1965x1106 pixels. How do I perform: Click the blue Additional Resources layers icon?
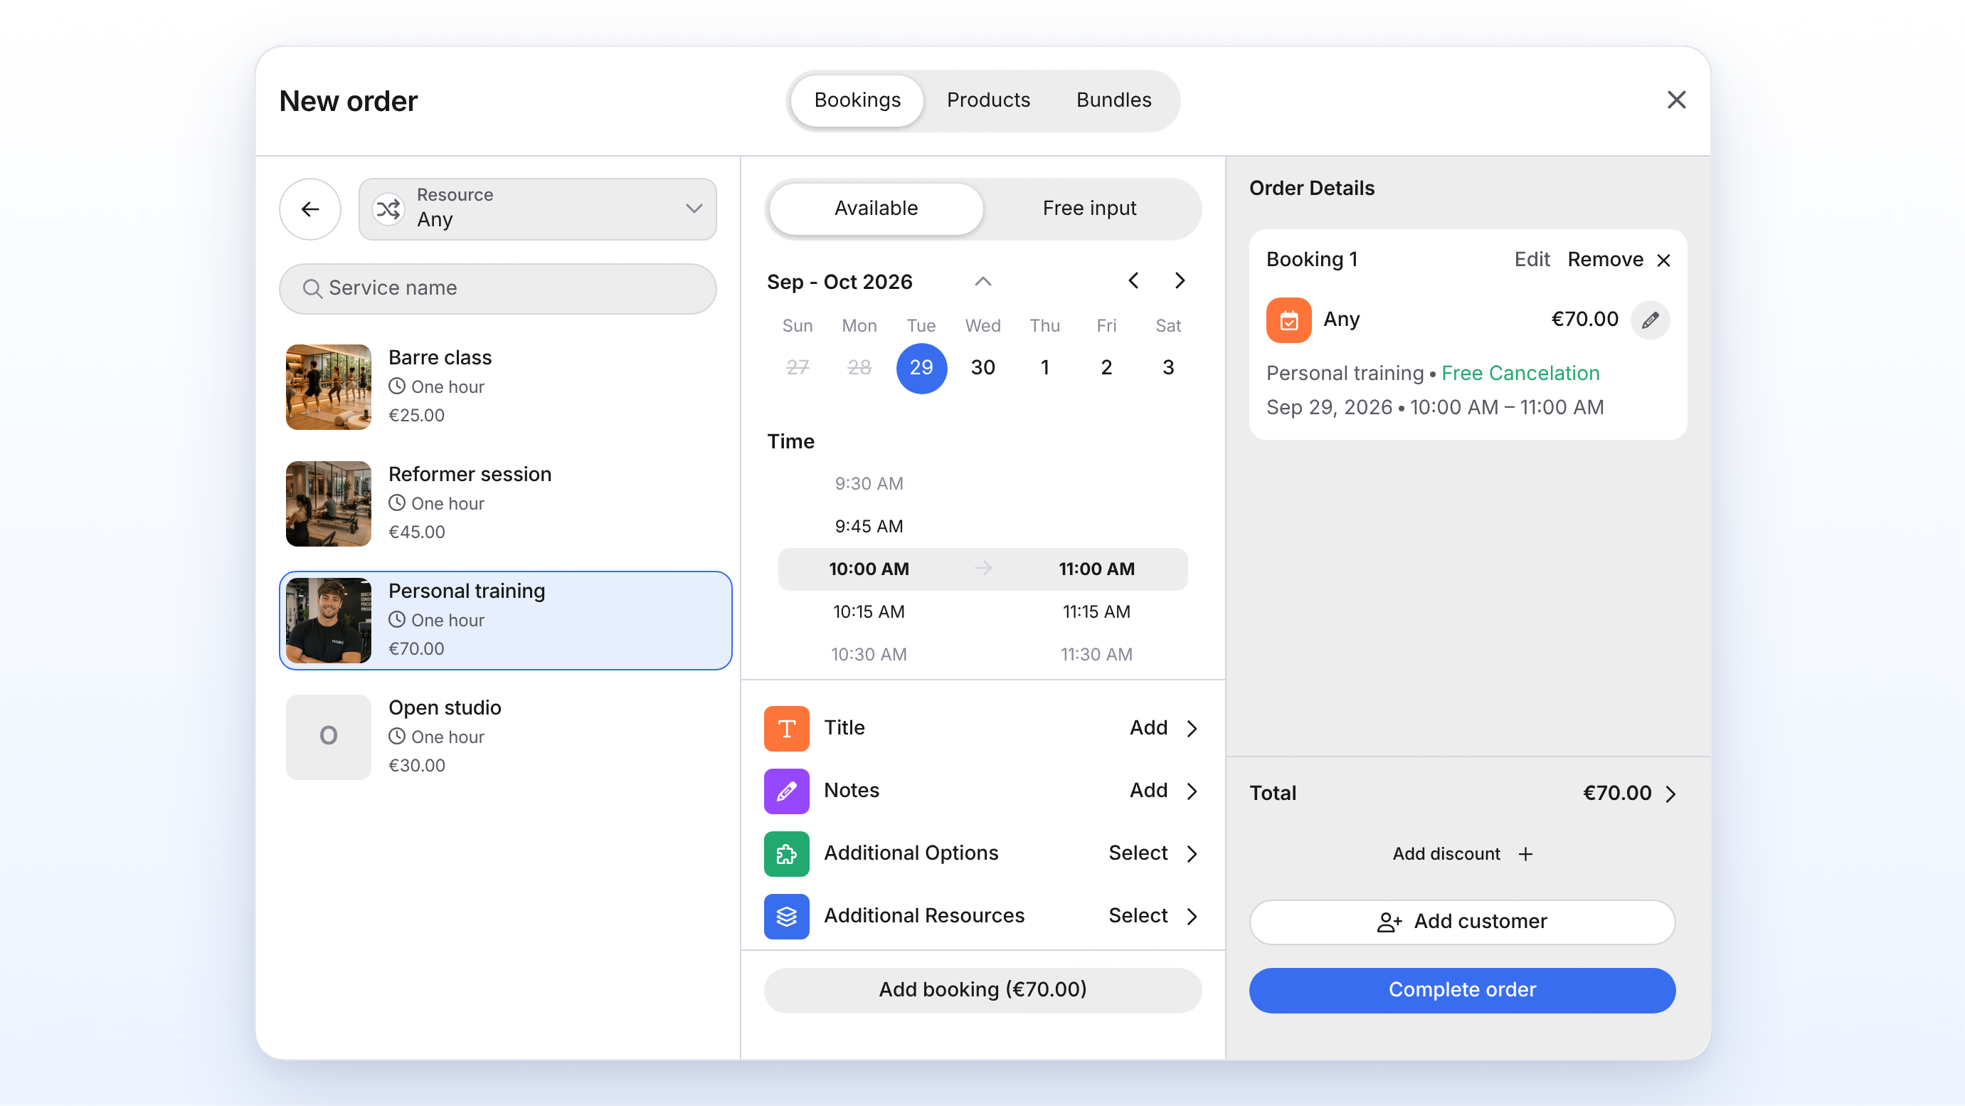coord(786,916)
